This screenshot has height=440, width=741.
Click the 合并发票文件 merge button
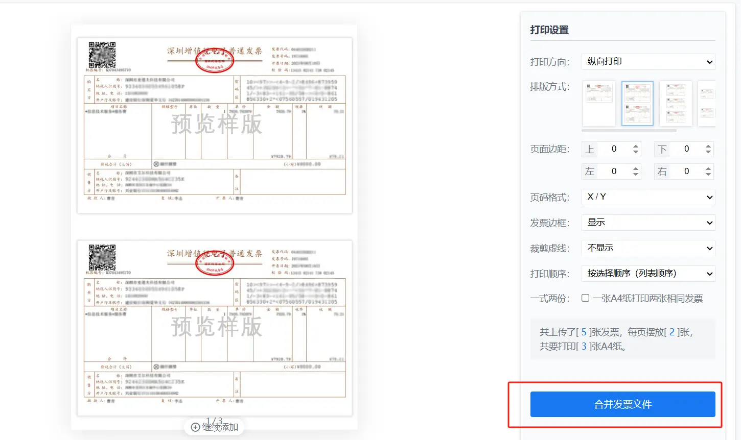click(x=622, y=404)
